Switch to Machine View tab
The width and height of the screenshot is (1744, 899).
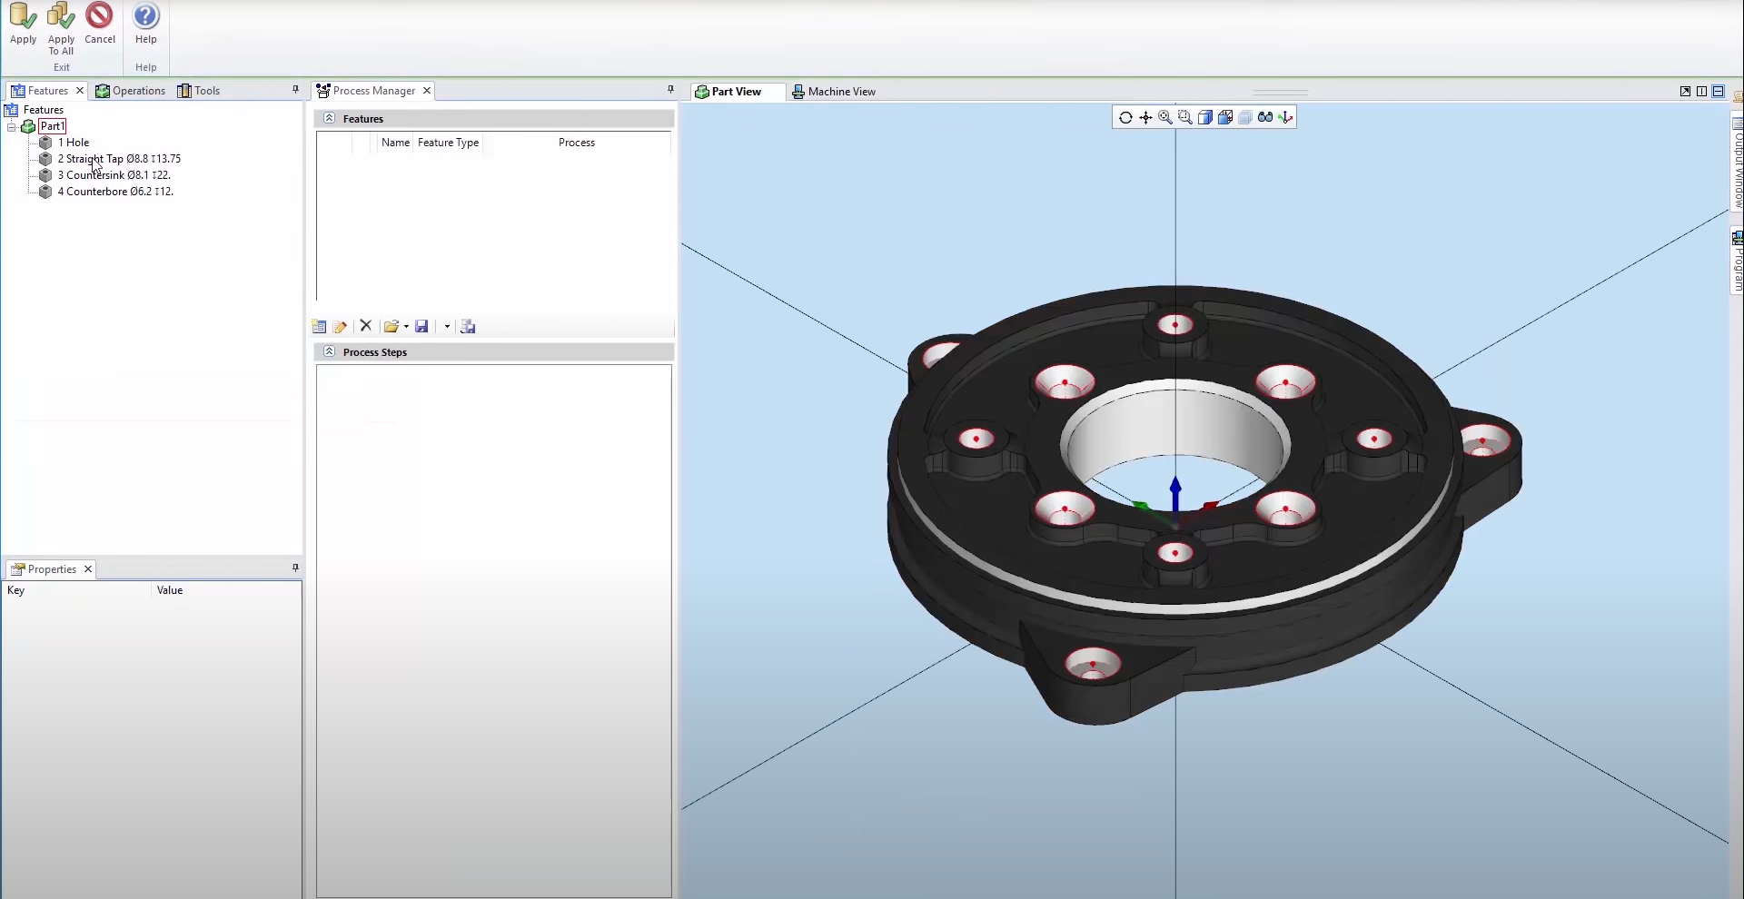pyautogui.click(x=834, y=92)
